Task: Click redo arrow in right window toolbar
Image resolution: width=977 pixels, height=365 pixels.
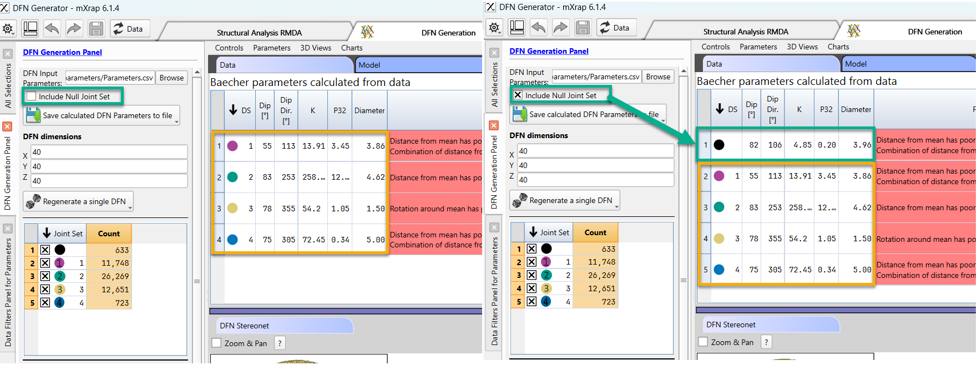Action: click(x=560, y=27)
